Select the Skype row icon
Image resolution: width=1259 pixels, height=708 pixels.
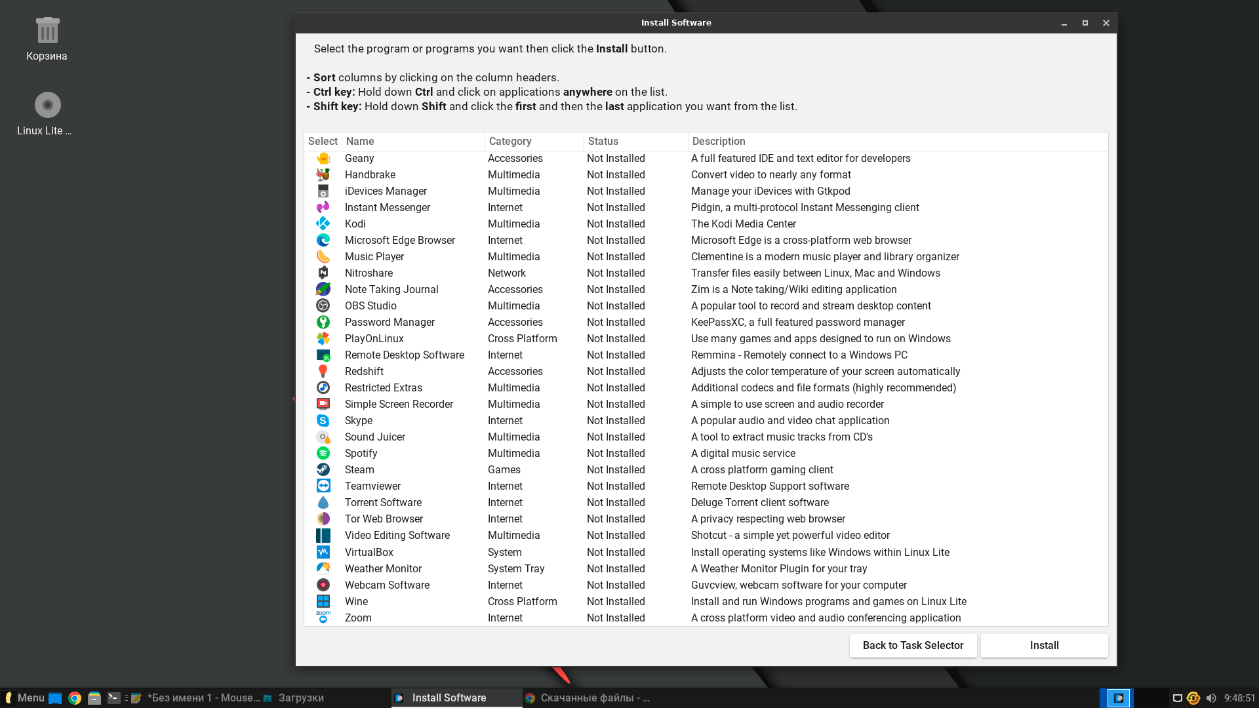(323, 420)
